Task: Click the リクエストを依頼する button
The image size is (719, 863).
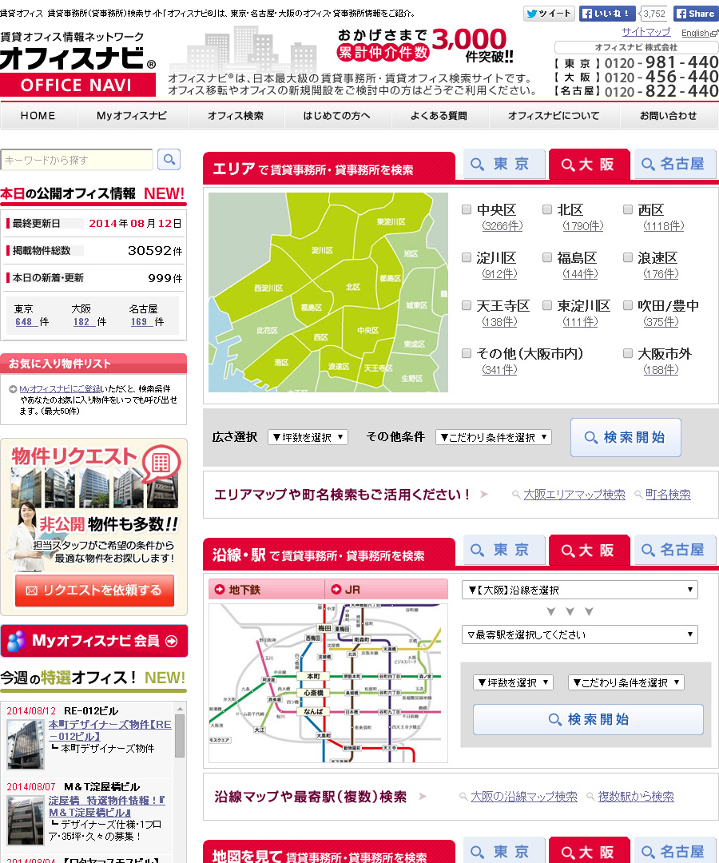Action: click(94, 591)
